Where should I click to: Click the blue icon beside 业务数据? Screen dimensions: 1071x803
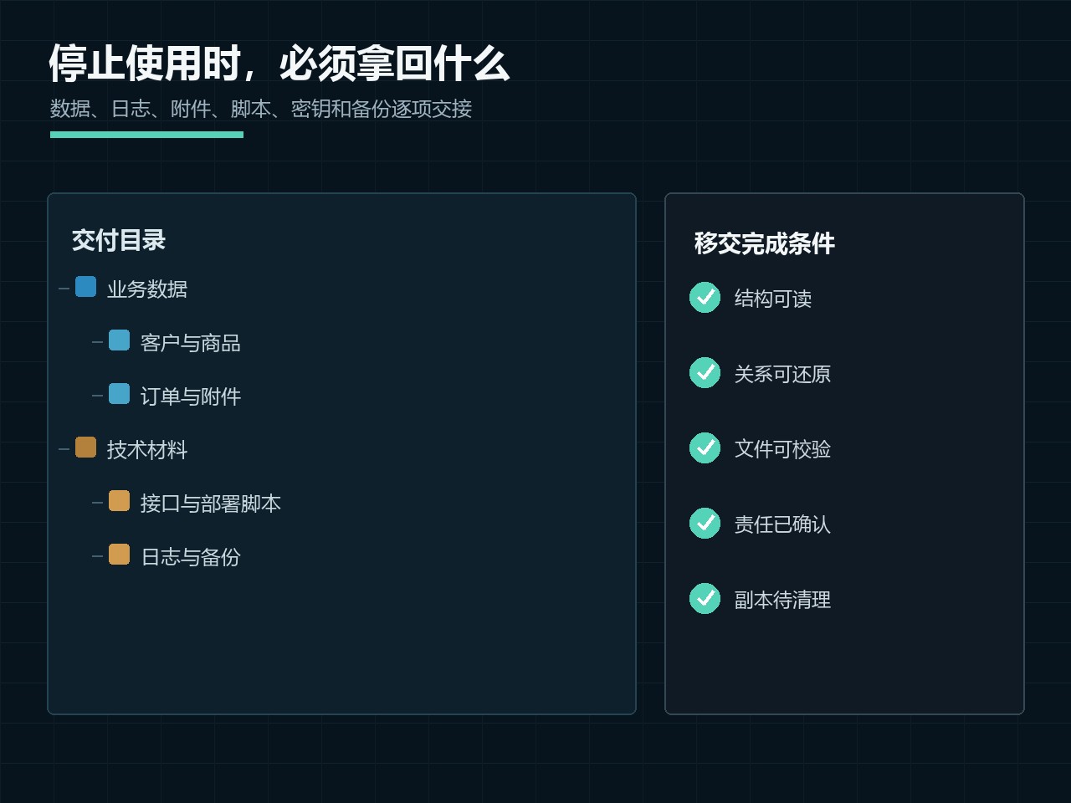[x=85, y=287]
